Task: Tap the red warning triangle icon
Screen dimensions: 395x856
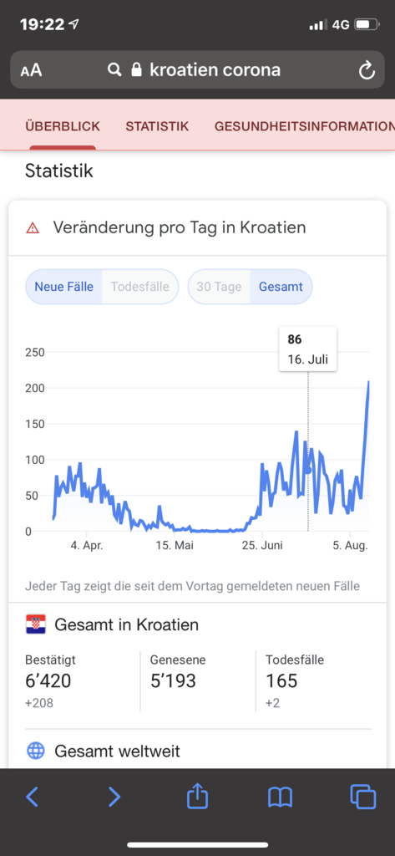Action: [33, 228]
